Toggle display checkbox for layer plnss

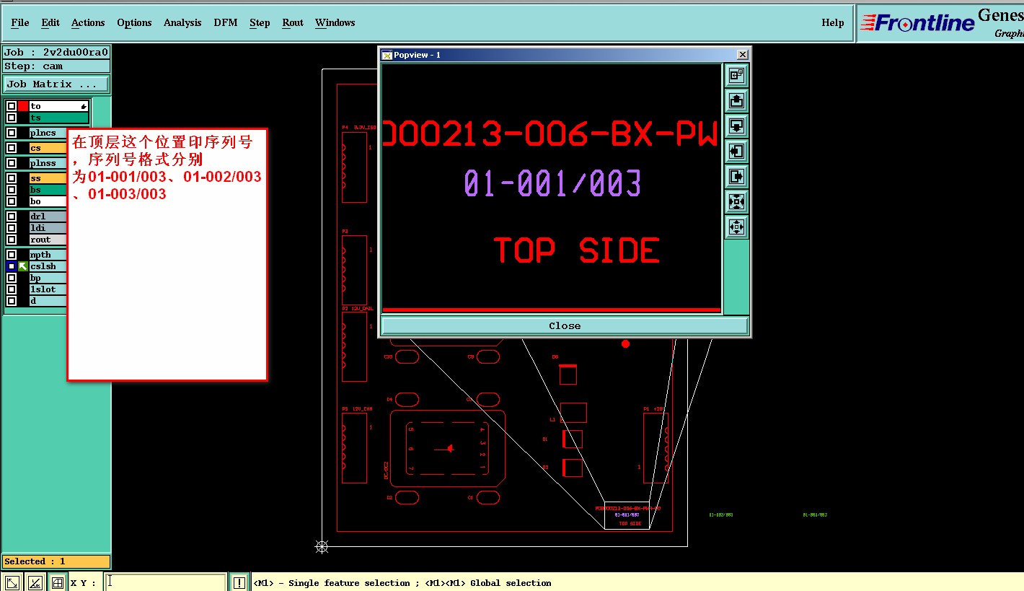click(12, 163)
